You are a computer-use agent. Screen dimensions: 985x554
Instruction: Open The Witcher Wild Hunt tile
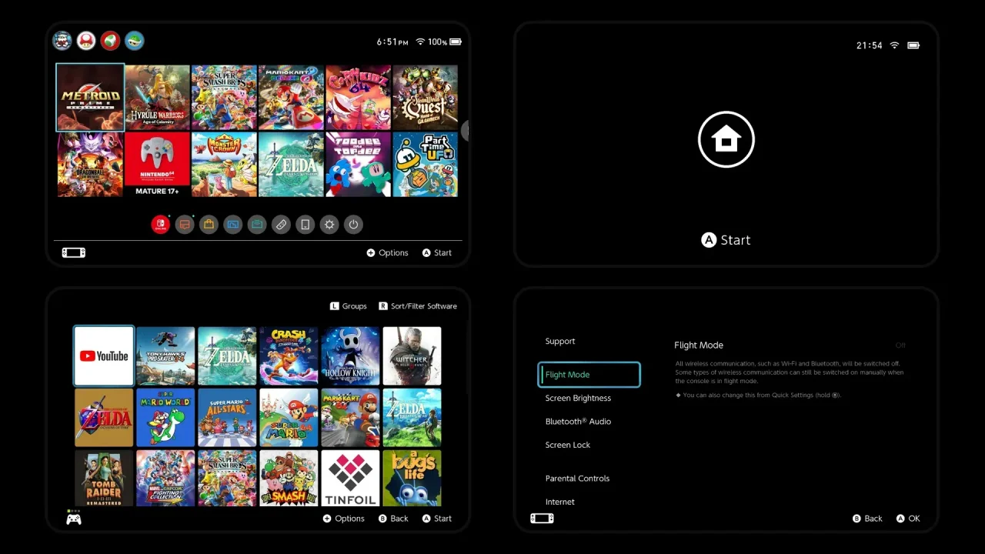pos(412,355)
